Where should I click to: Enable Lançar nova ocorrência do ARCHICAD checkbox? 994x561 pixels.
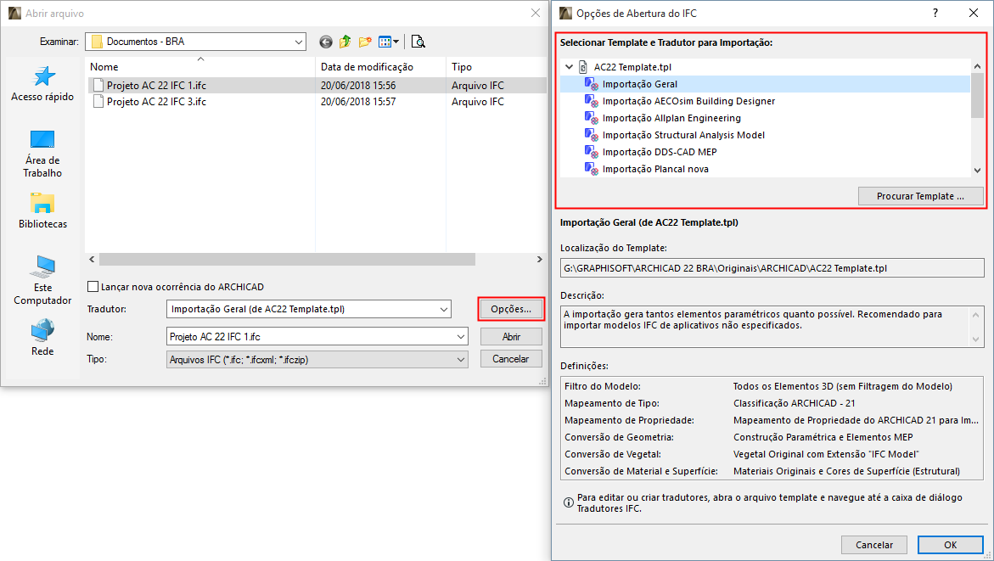[93, 287]
